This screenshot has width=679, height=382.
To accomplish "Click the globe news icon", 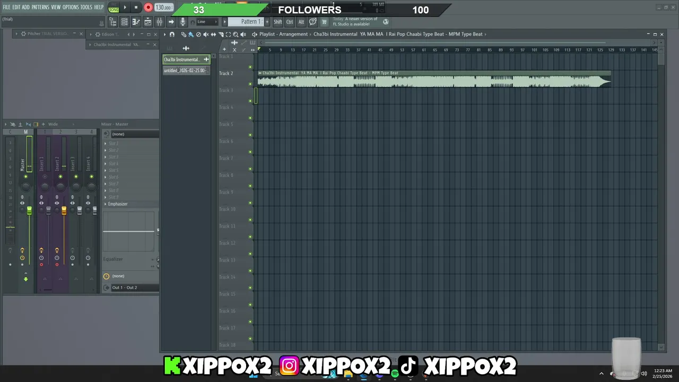I will pos(386,22).
